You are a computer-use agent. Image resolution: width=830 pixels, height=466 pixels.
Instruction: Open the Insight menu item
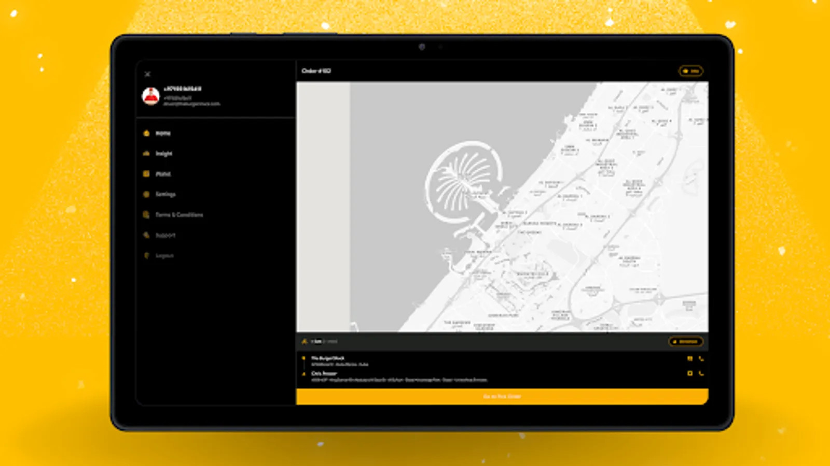click(164, 153)
